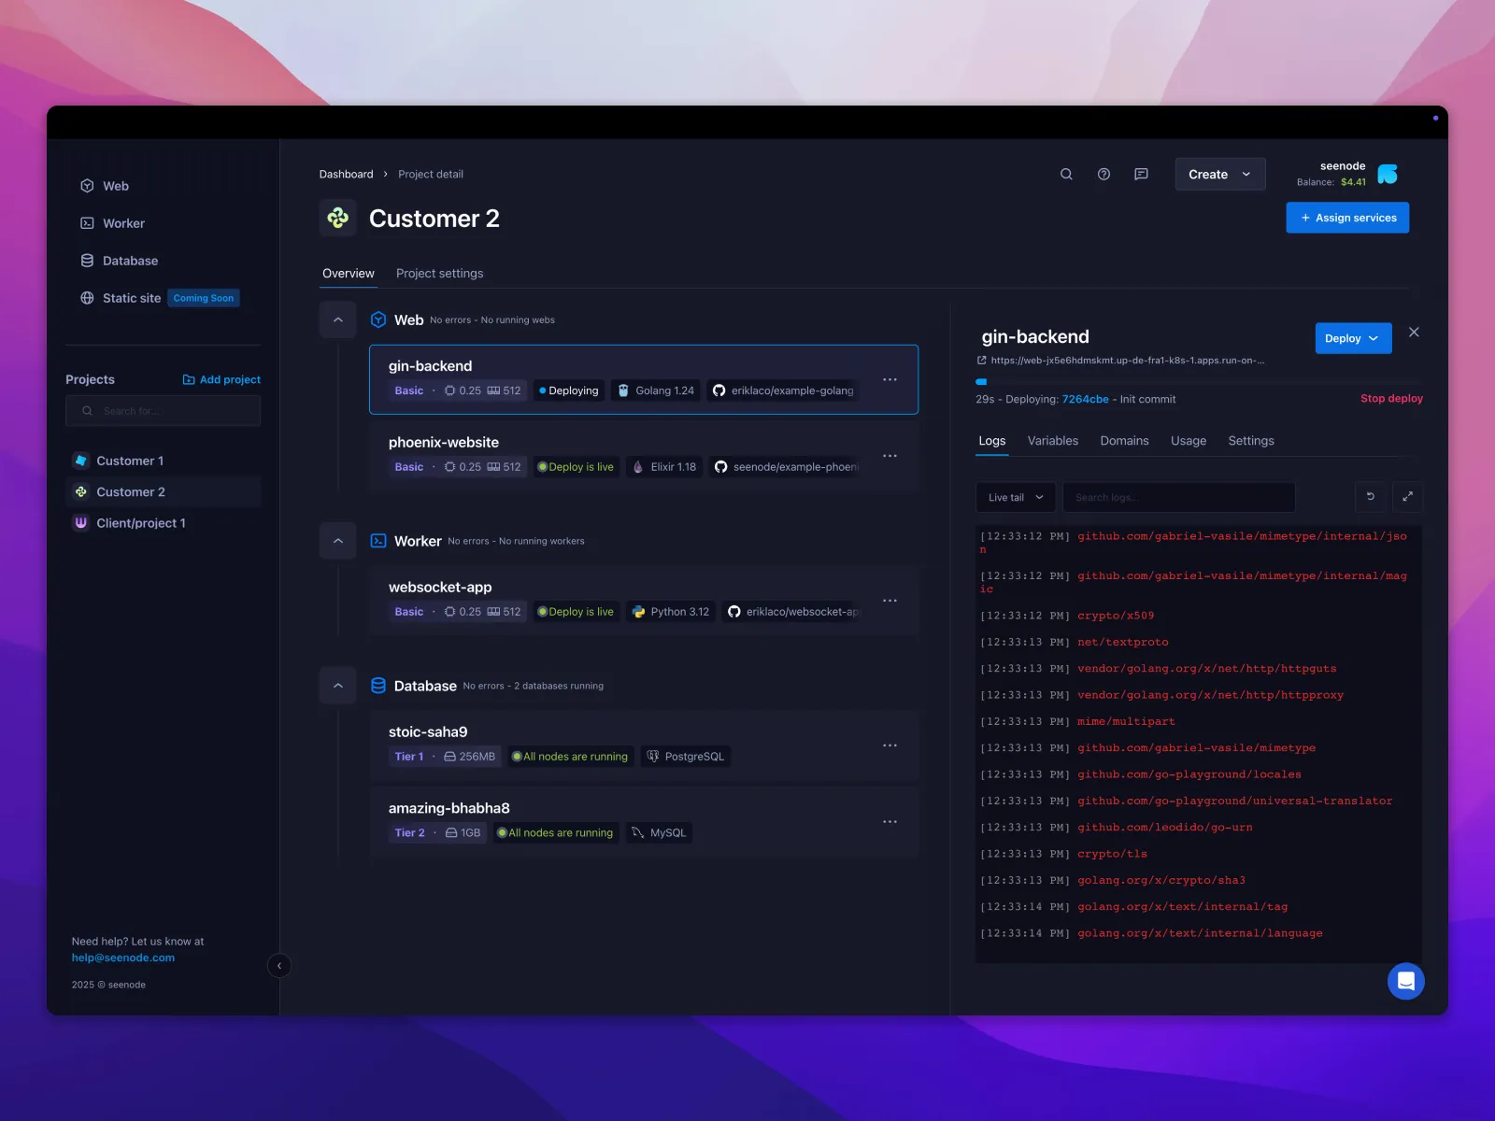
Task: Expand logs panel to fullscreen
Action: (1407, 497)
